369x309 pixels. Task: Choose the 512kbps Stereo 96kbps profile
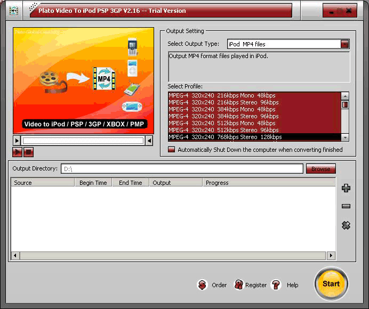click(223, 130)
